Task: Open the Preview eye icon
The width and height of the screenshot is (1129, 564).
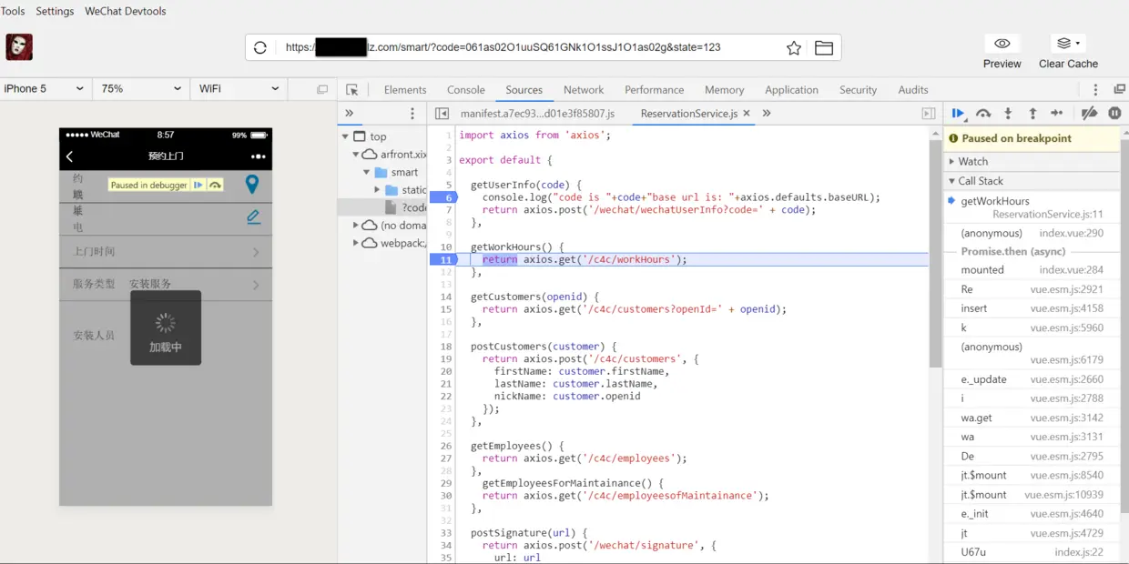Action: 1002,44
